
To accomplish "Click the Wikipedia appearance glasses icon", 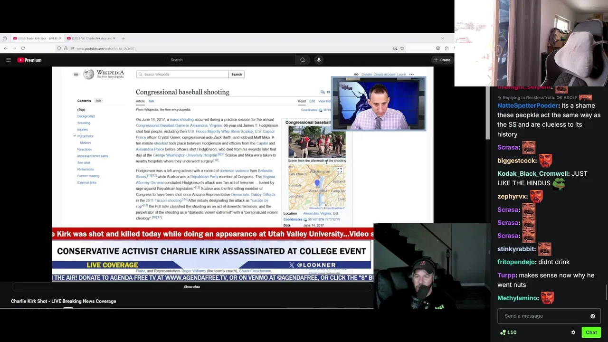I will pyautogui.click(x=356, y=75).
